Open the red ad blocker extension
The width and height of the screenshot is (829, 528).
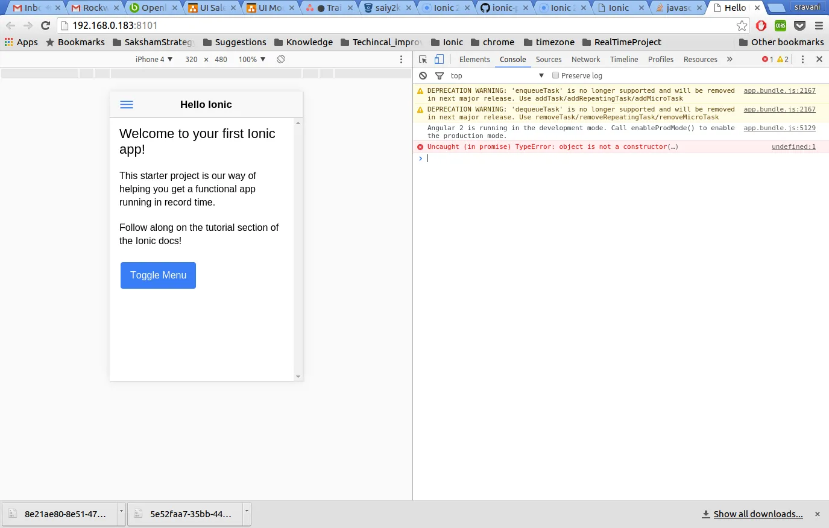coord(761,25)
